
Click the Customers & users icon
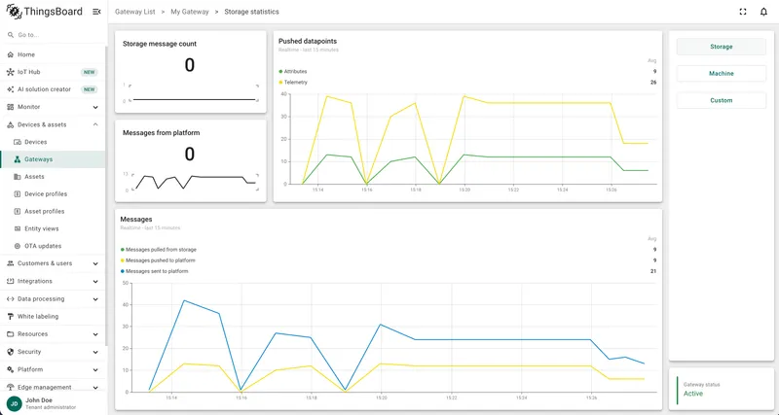point(11,263)
